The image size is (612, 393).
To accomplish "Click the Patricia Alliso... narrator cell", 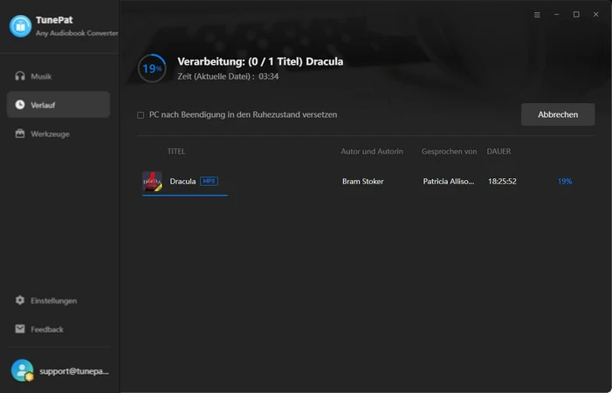I will (x=449, y=182).
